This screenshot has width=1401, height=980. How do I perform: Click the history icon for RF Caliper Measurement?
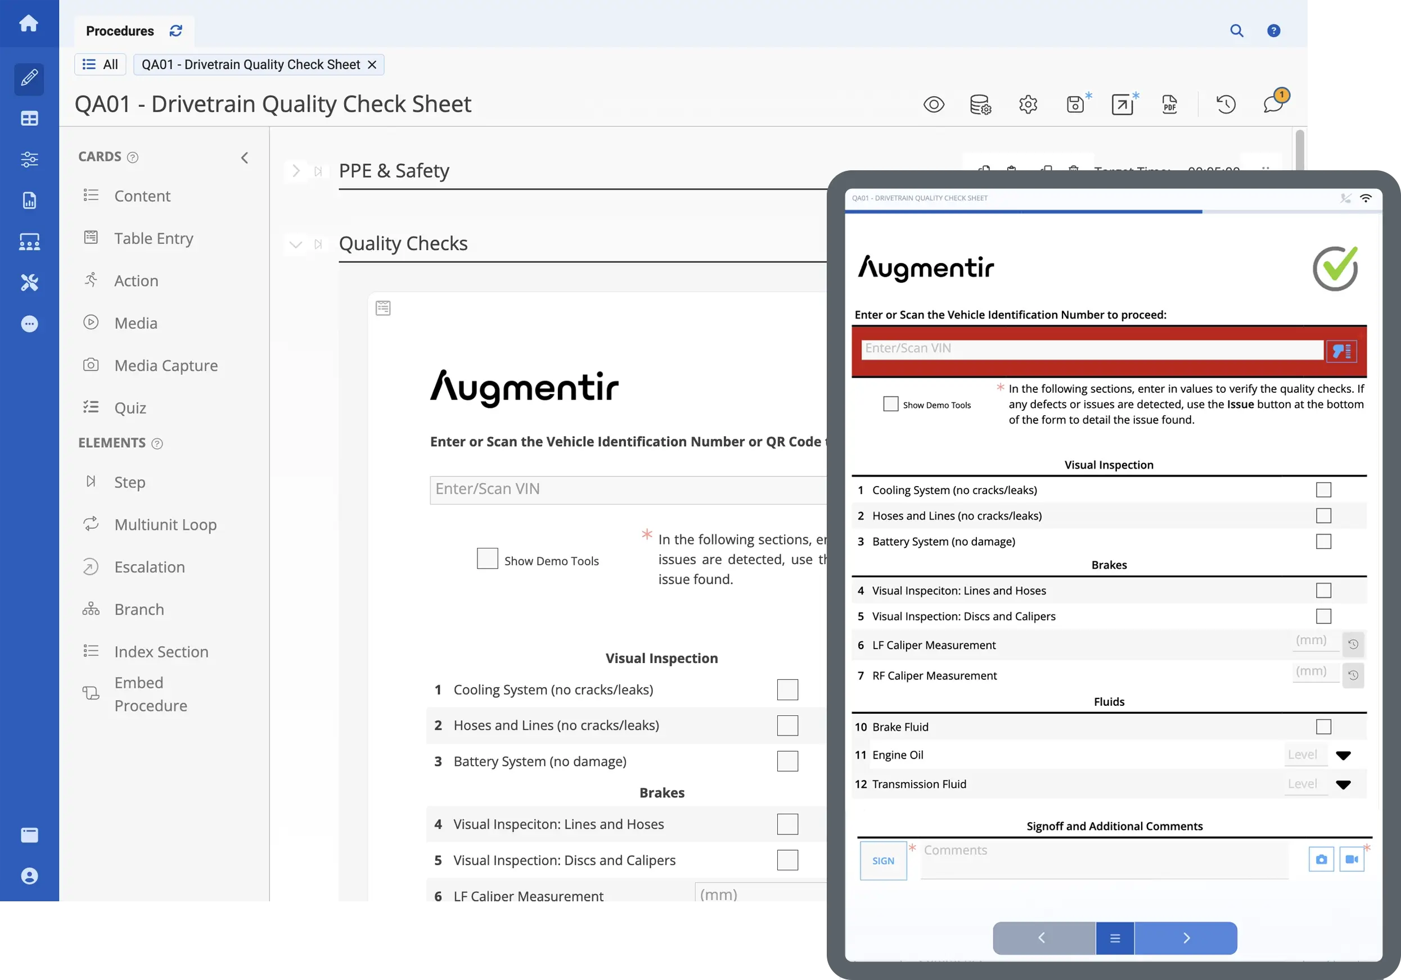(1353, 675)
